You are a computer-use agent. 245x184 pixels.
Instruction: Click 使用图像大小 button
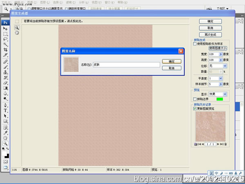click(218, 48)
